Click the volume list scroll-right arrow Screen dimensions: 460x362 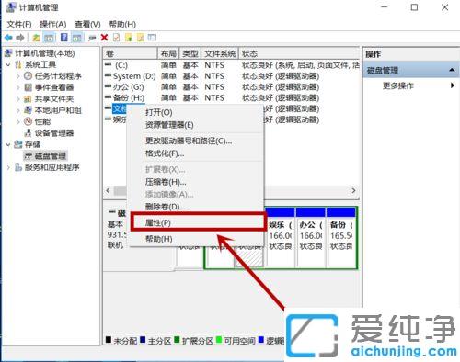[353, 190]
